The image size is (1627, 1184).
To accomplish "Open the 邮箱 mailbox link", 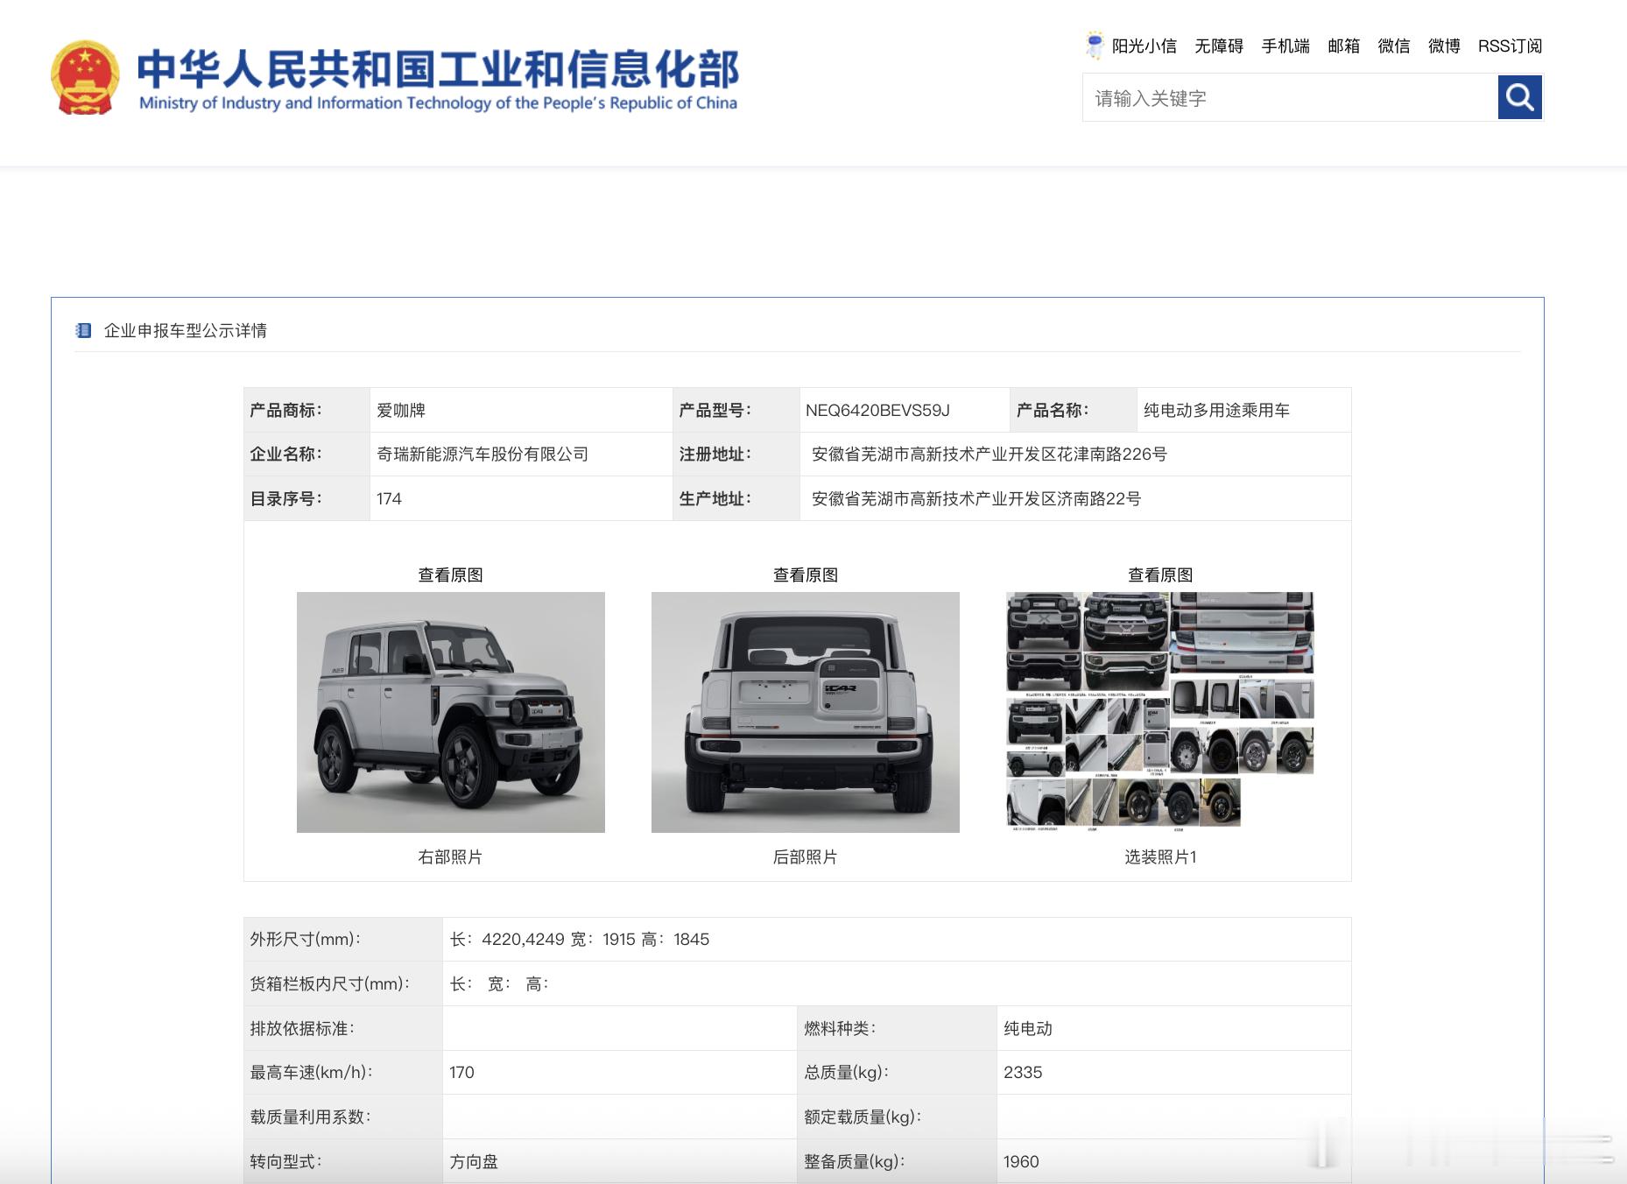I will (x=1343, y=46).
